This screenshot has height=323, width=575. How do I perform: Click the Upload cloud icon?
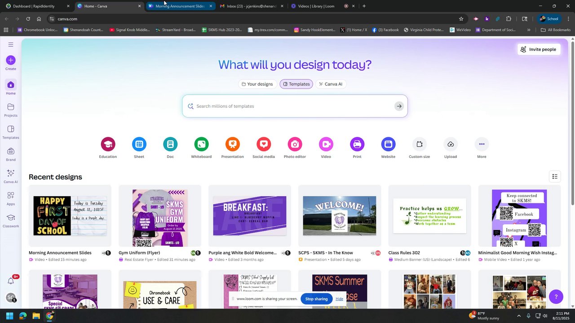tap(451, 144)
